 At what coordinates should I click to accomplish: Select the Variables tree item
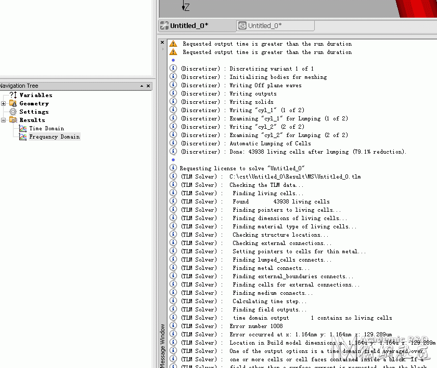tap(36, 95)
